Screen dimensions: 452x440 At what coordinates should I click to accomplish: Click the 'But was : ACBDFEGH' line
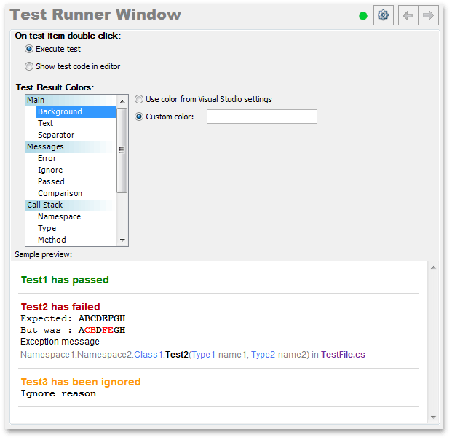73,330
